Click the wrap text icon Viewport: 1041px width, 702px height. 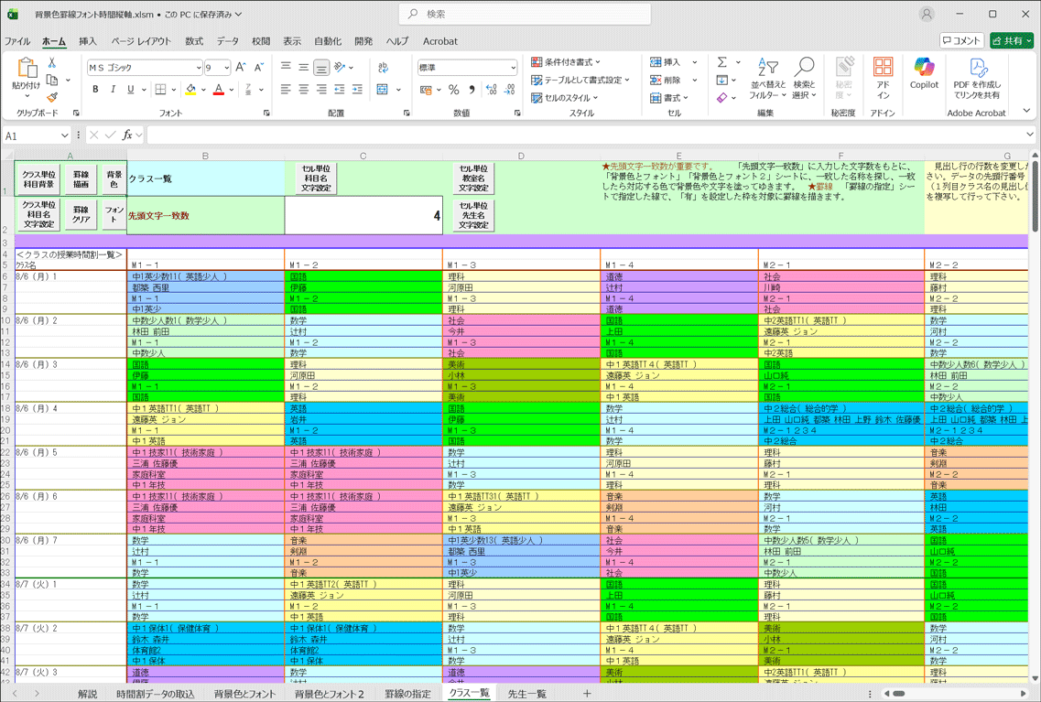(383, 68)
